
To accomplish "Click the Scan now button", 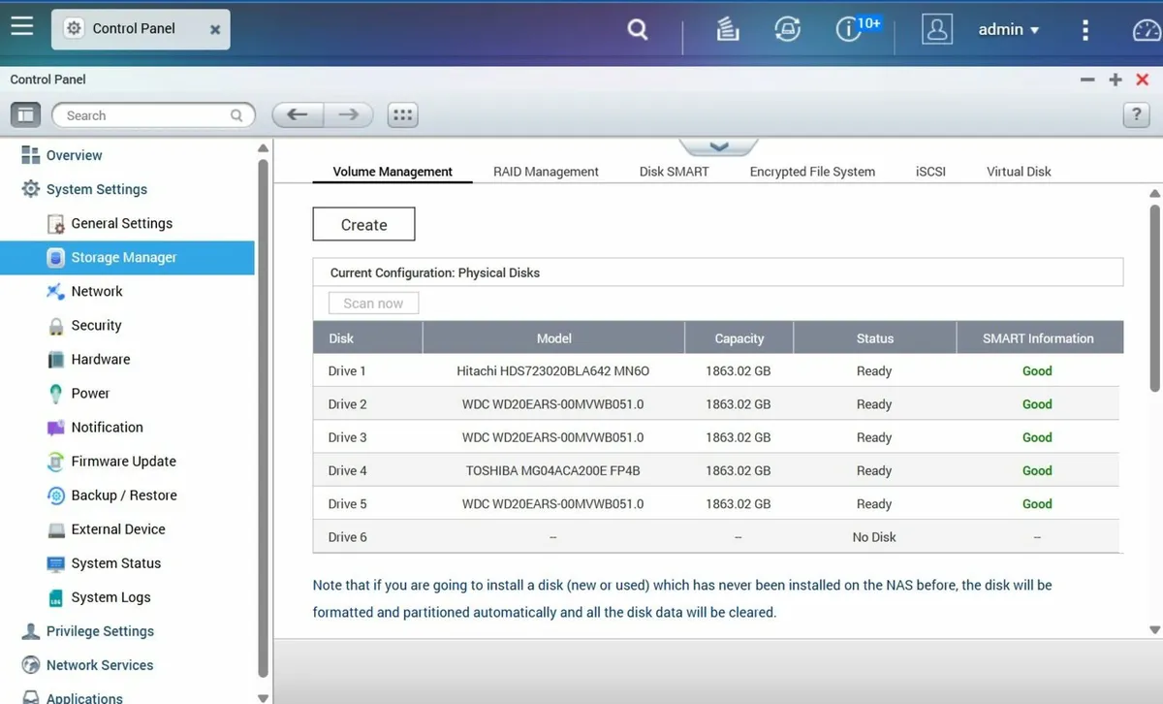I will [373, 304].
